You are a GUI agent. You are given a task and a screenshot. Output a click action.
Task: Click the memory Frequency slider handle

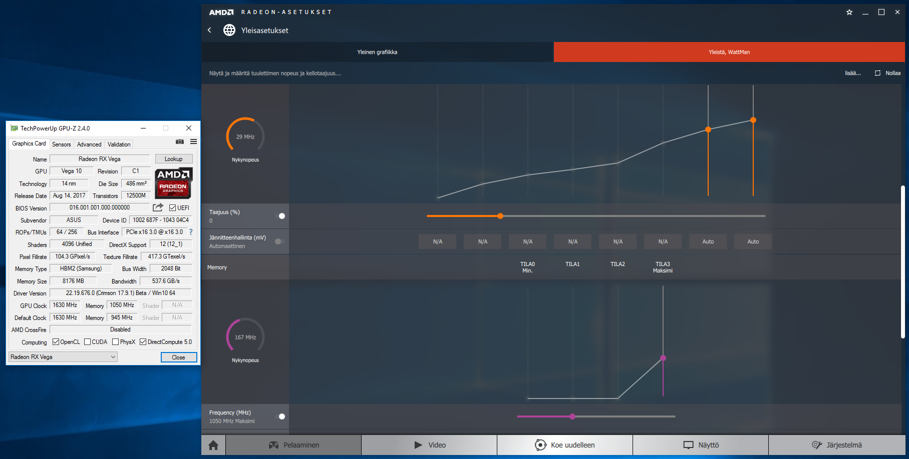(572, 416)
